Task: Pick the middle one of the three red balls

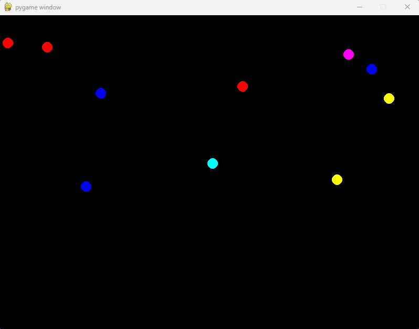Action: pos(47,47)
